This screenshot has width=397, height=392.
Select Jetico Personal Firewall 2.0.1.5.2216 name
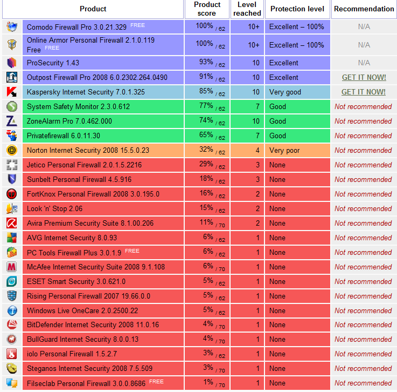coord(85,165)
